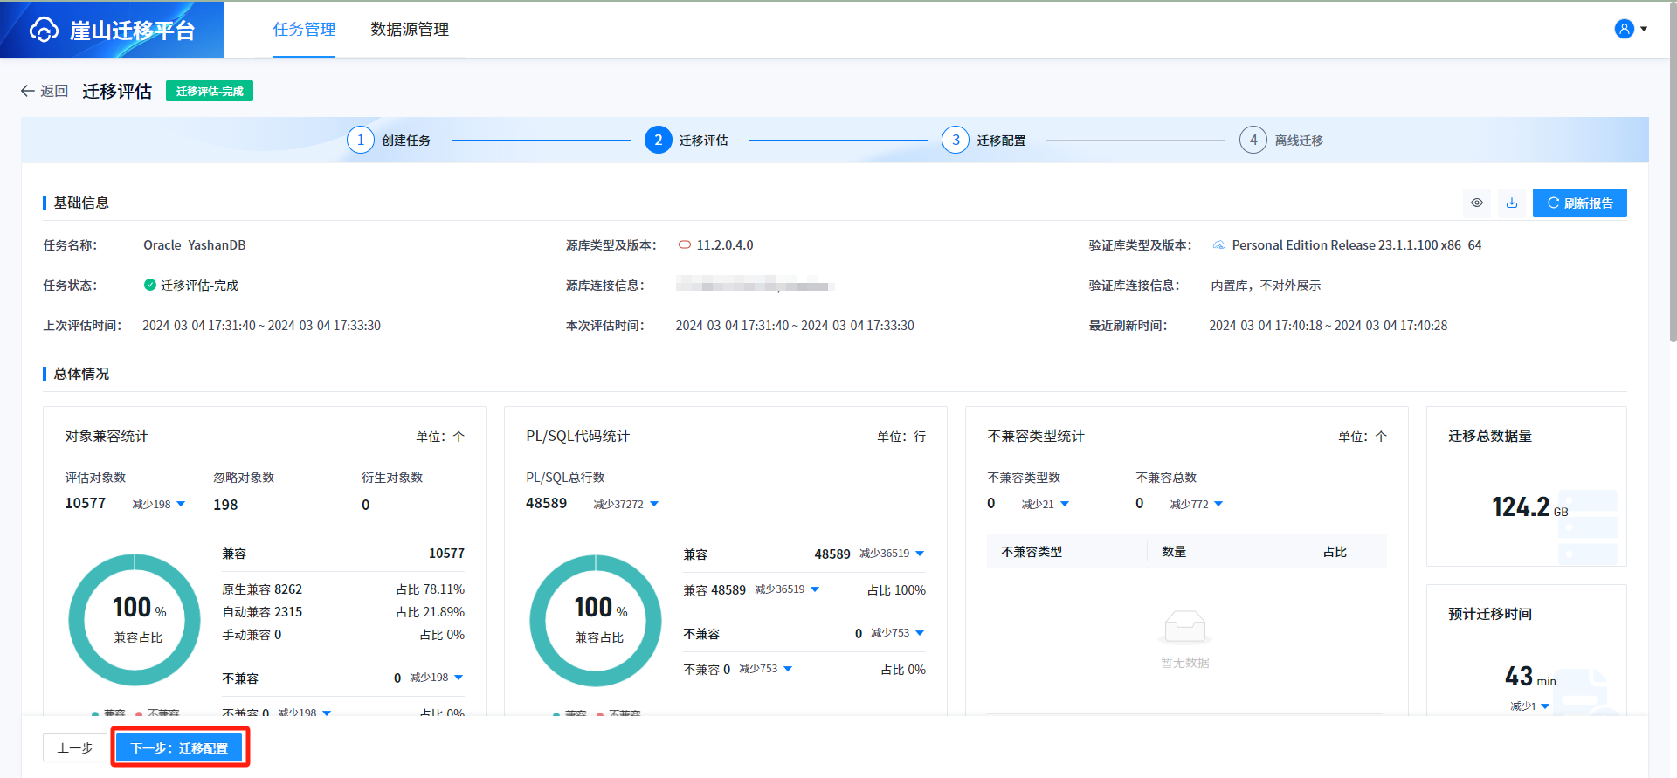1677x778 pixels.
Task: Click 内置库，不对外展示 text
Action: pyautogui.click(x=1266, y=286)
